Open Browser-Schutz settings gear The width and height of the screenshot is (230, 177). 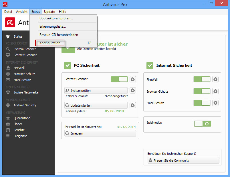pyautogui.click(x=215, y=91)
